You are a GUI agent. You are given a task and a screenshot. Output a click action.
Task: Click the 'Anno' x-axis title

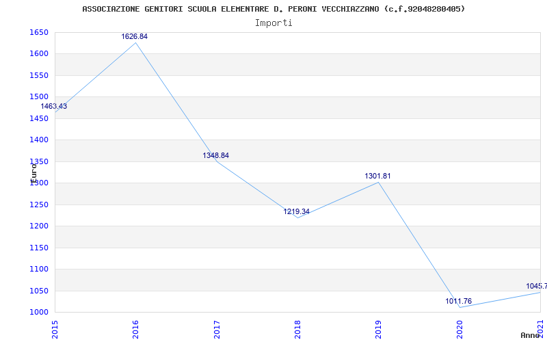[531, 335]
